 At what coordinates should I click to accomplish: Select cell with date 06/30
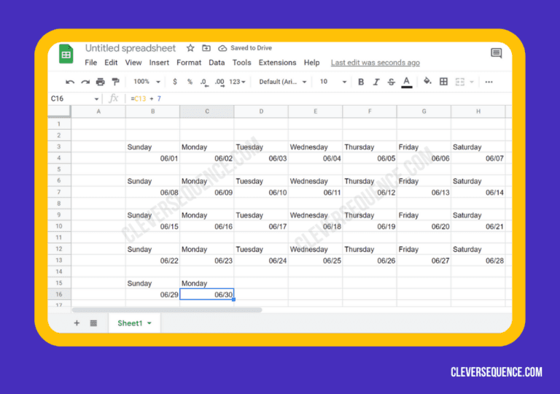(207, 294)
